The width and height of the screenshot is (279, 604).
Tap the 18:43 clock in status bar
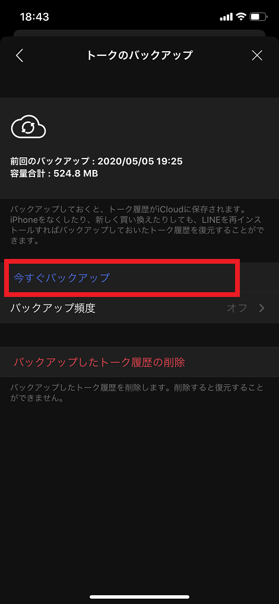[34, 17]
